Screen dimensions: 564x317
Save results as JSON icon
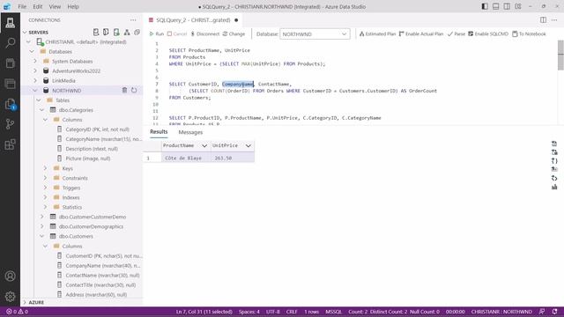click(554, 160)
